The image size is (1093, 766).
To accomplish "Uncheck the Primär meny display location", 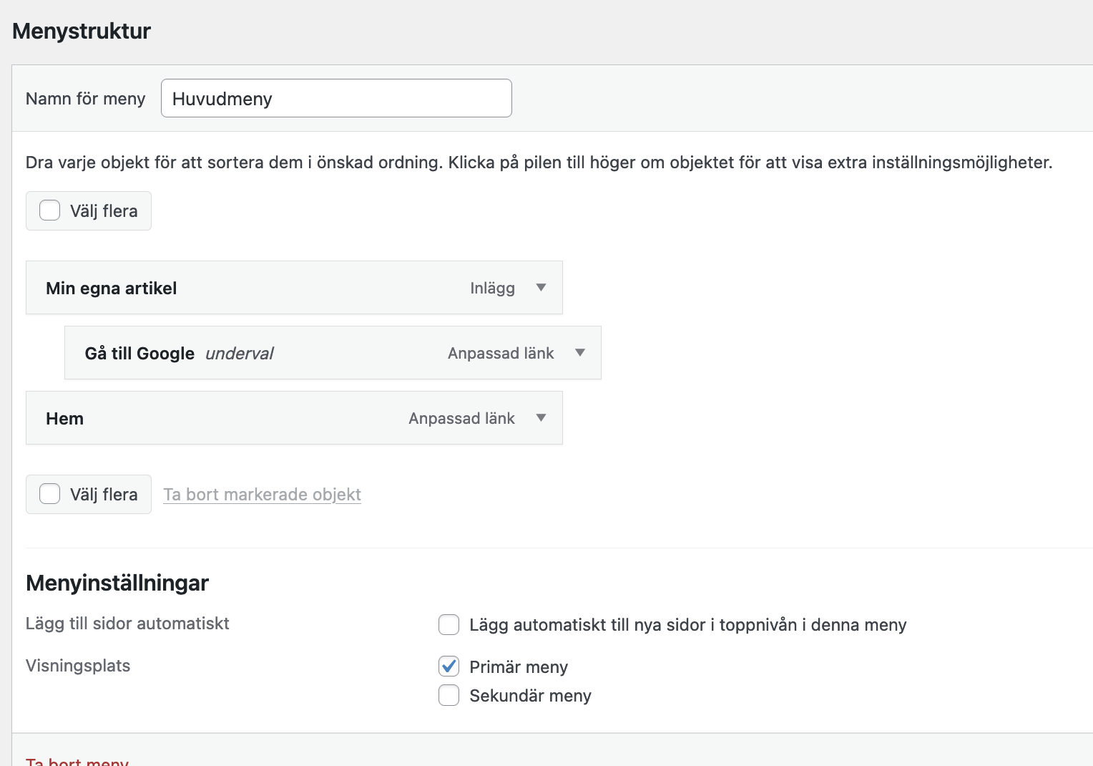I will pyautogui.click(x=449, y=666).
